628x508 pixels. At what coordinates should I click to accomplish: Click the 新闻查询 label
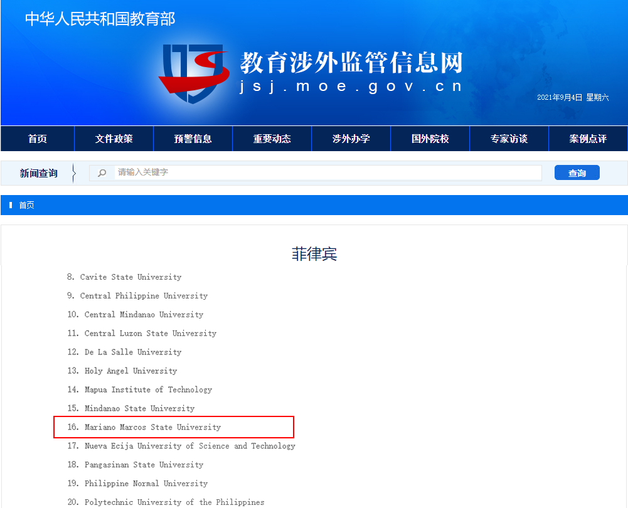38,173
